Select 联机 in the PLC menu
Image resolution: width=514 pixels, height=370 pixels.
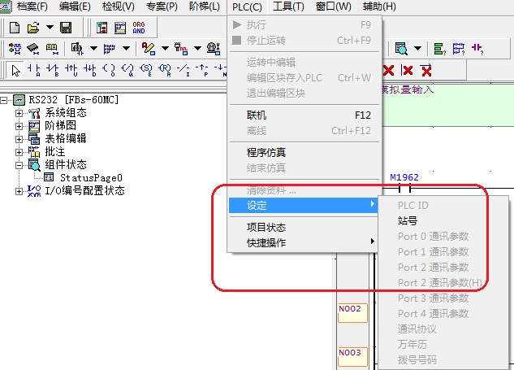click(256, 115)
